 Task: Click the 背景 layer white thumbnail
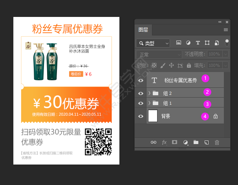[153, 116]
